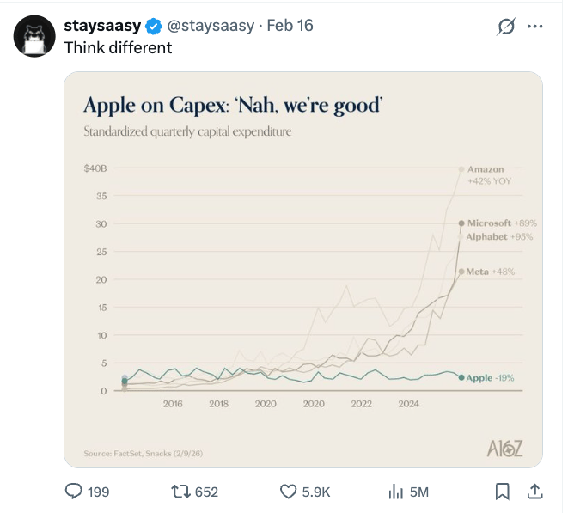Image resolution: width=568 pixels, height=513 pixels.
Task: Click the 'Think different' tweet text
Action: pyautogui.click(x=119, y=47)
